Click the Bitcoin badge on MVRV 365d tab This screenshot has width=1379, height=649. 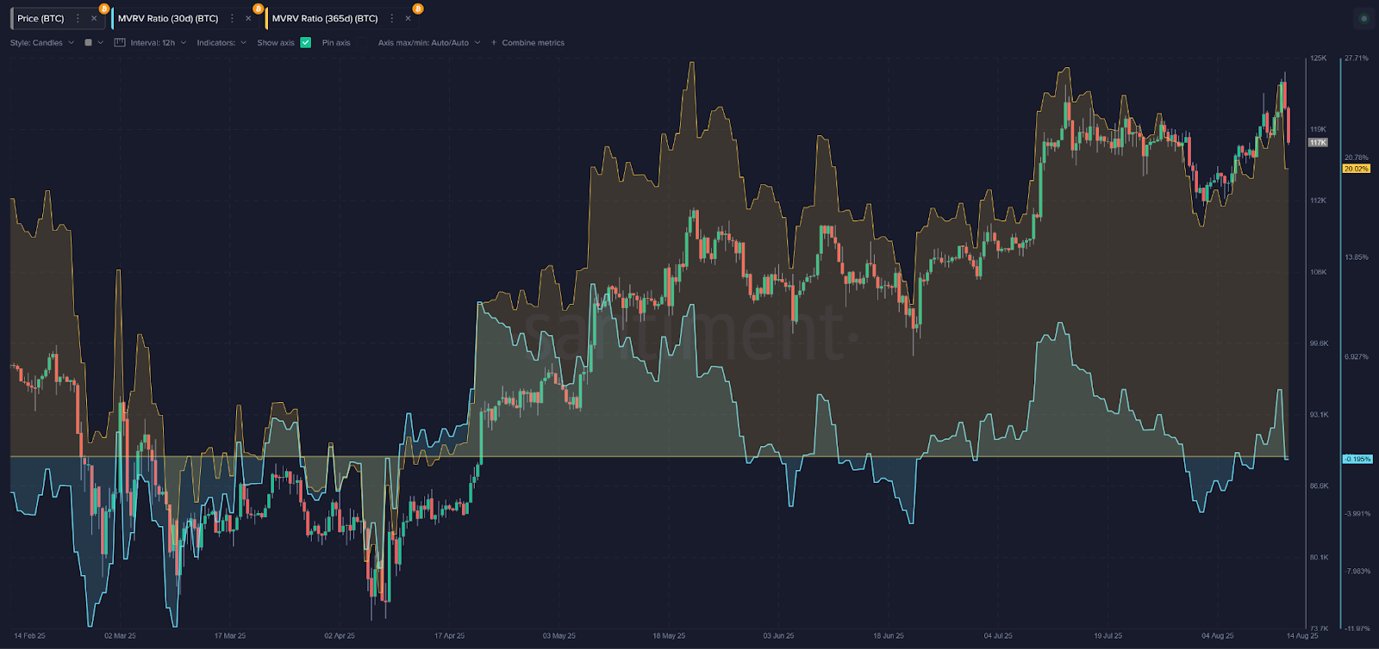(x=417, y=9)
